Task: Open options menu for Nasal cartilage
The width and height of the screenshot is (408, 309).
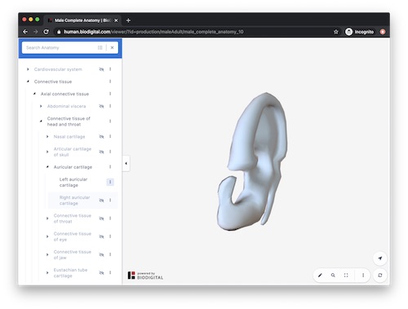Action: tap(110, 136)
